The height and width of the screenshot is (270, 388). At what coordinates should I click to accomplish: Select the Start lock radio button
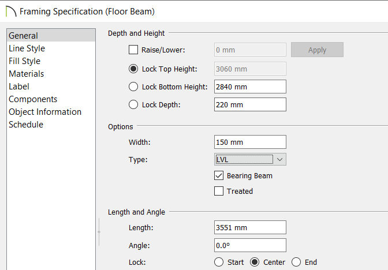click(219, 262)
